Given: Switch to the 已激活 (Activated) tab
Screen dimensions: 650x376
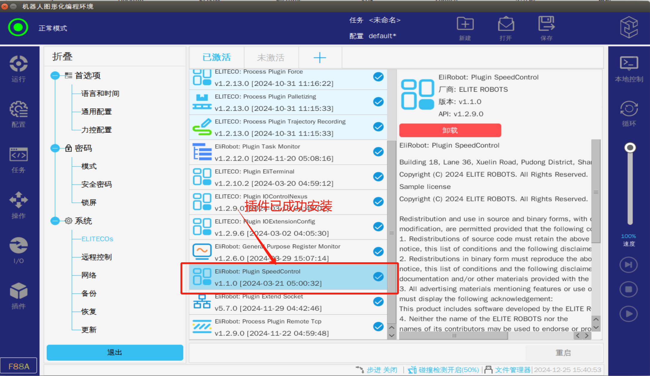Looking at the screenshot, I should [x=217, y=57].
